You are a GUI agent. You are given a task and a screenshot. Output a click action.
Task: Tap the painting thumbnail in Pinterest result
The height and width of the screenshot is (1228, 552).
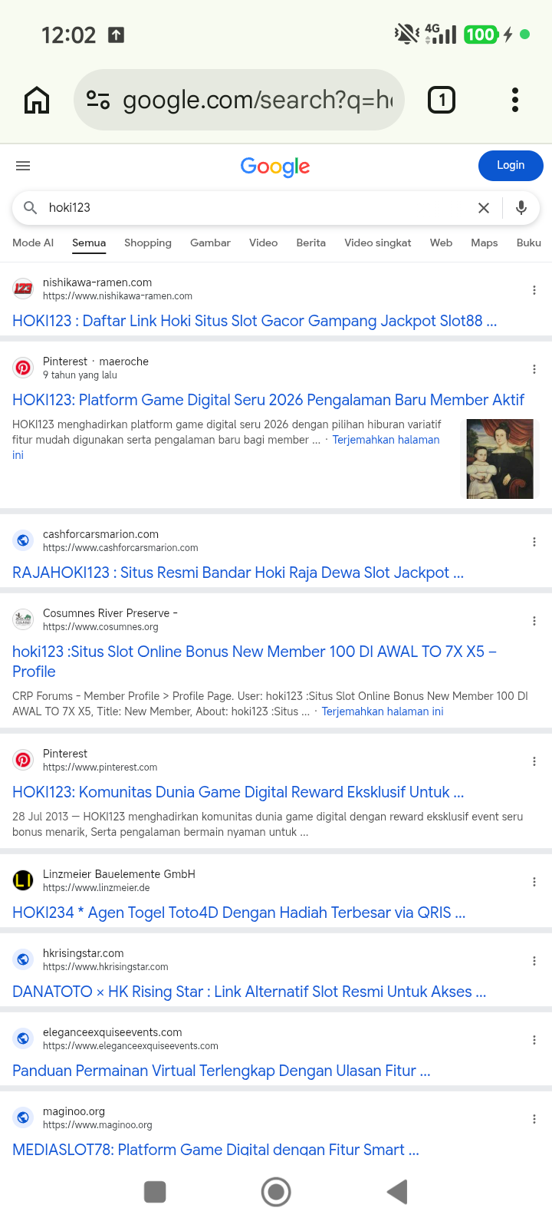tap(500, 458)
